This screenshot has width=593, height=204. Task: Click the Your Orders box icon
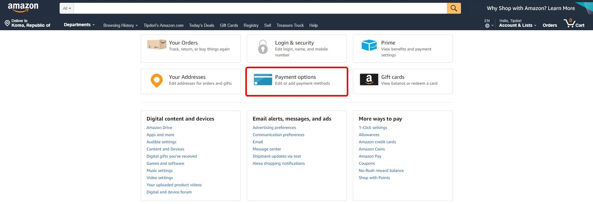[x=157, y=45]
